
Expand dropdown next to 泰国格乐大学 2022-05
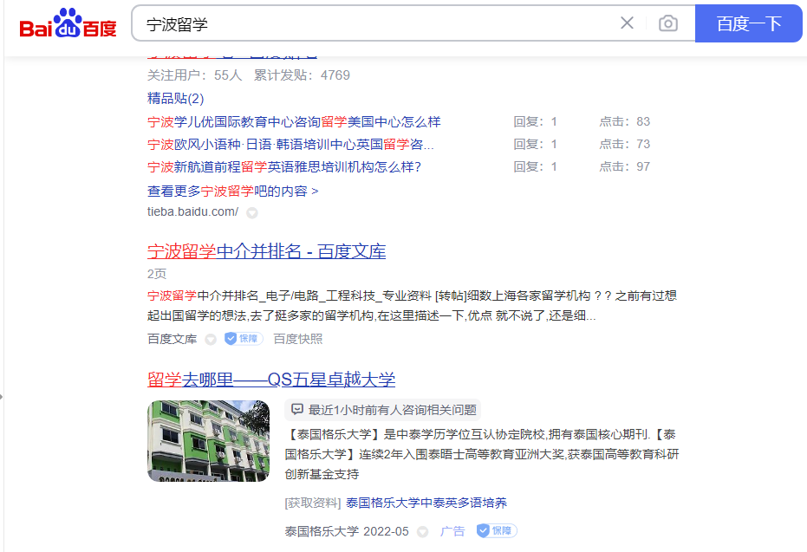pos(422,532)
